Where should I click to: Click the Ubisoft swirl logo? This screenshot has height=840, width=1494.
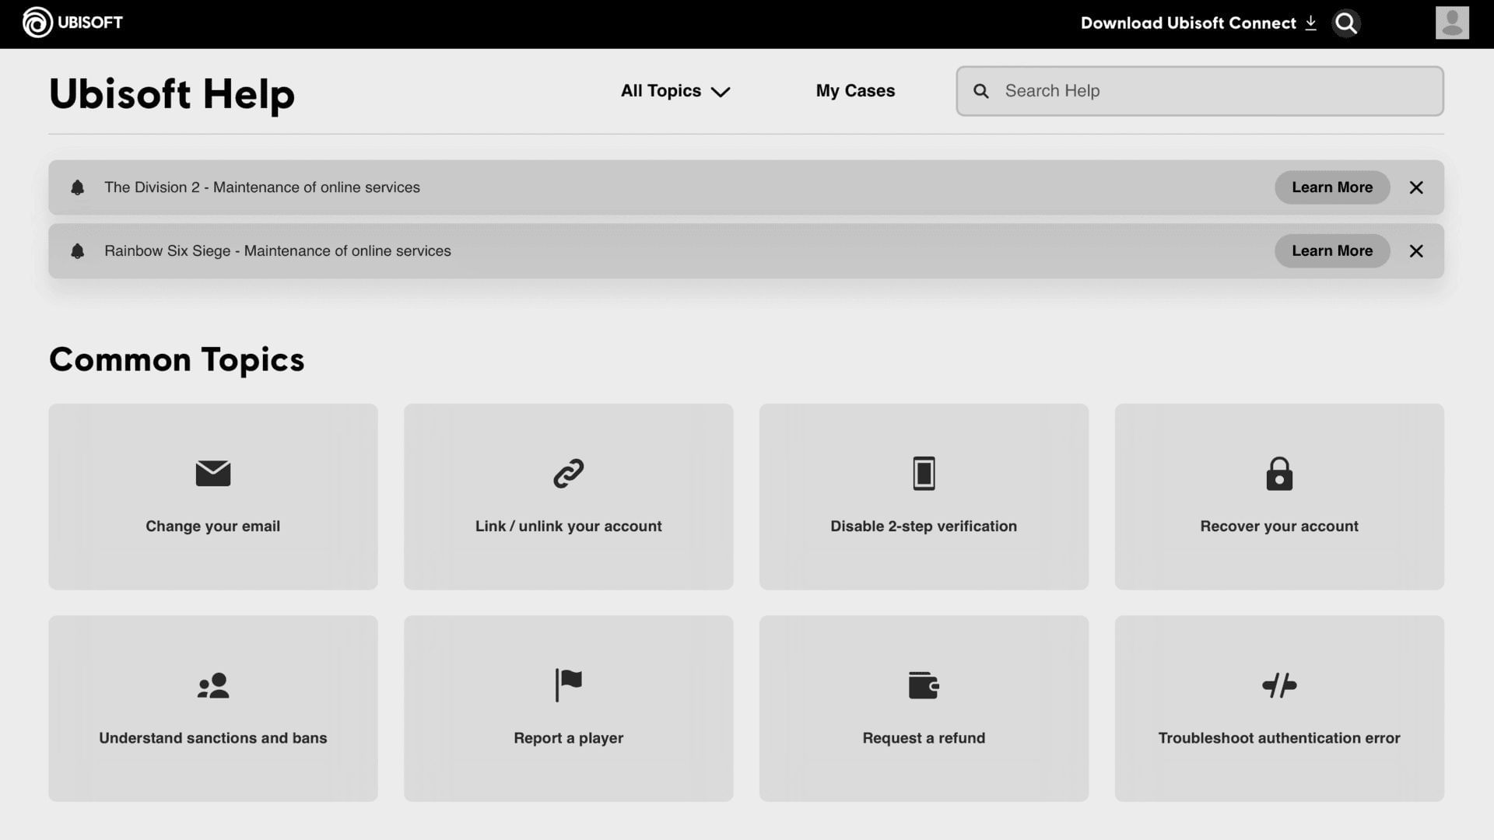coord(37,23)
